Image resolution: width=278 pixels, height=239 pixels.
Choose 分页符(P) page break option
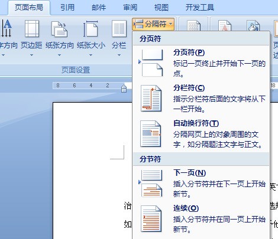click(201, 63)
